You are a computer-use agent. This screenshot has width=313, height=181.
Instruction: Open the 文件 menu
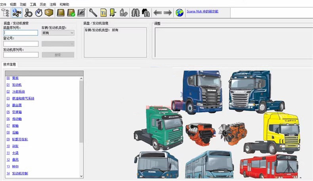pos(3,4)
